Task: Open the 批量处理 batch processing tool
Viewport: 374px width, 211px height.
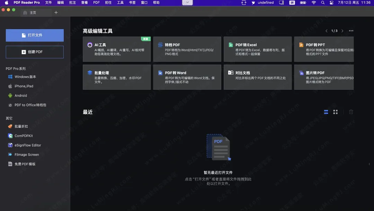Action: pyautogui.click(x=116, y=77)
